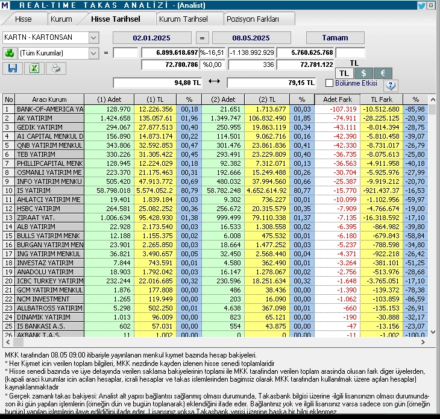Viewport: 440px width, 419px height.
Task: Select the TL currency button
Action: tap(344, 73)
